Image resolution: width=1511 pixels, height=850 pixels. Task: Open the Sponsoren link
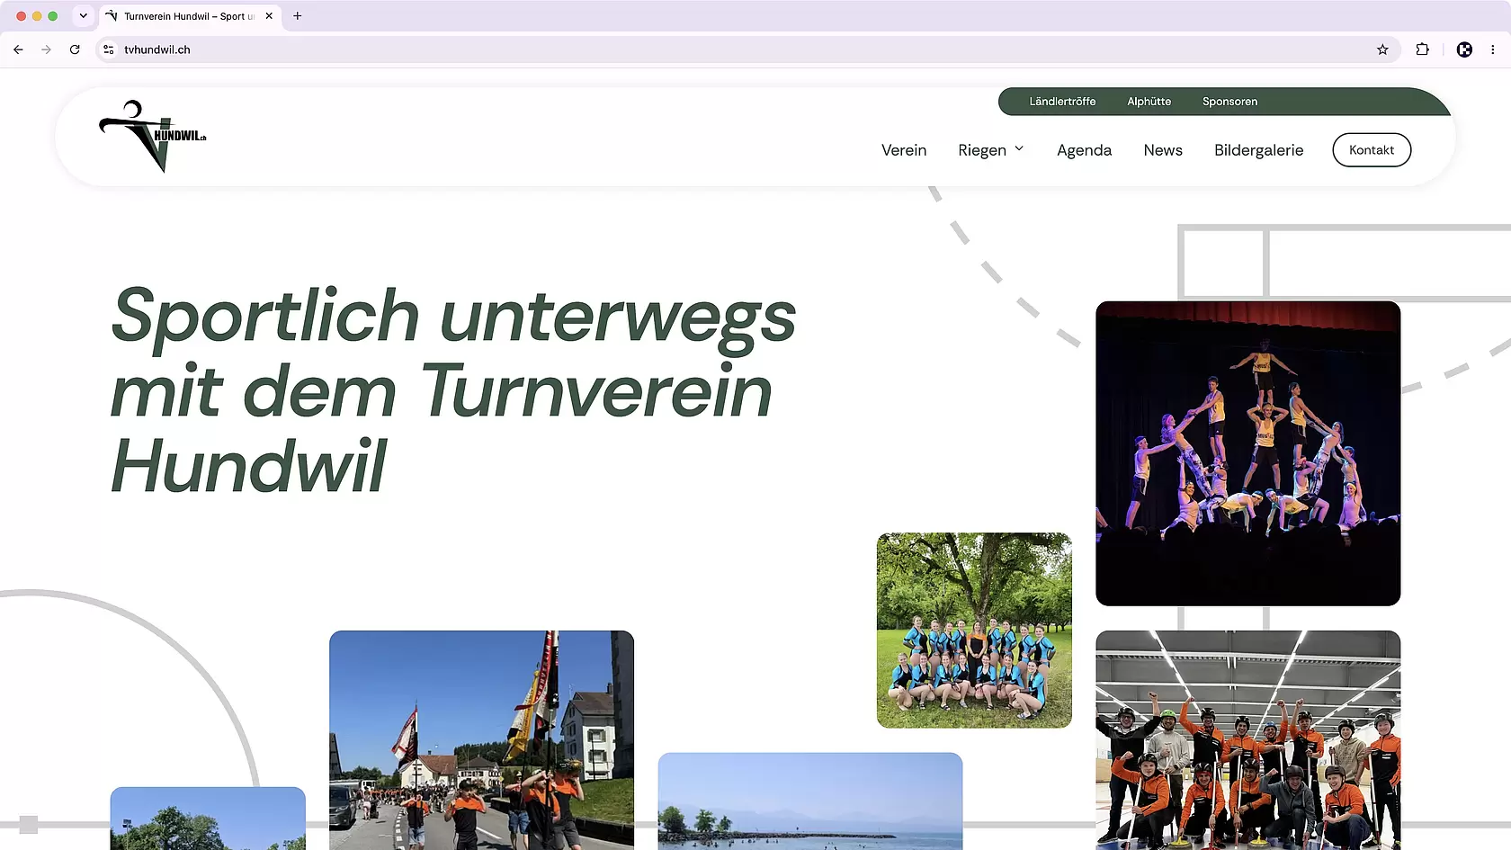click(x=1229, y=102)
